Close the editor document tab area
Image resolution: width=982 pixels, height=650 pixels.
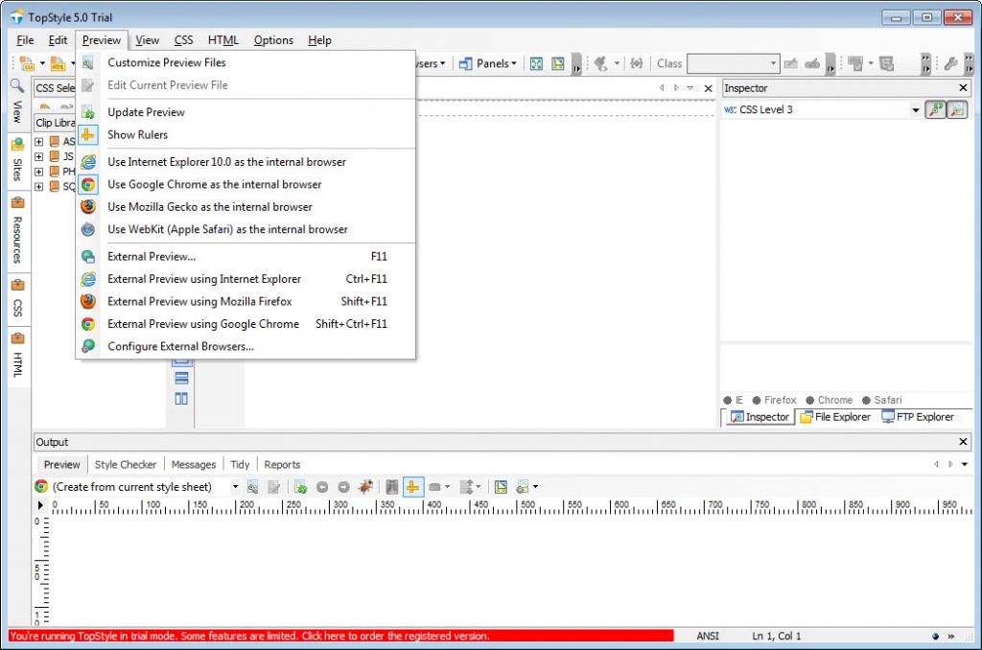(709, 88)
